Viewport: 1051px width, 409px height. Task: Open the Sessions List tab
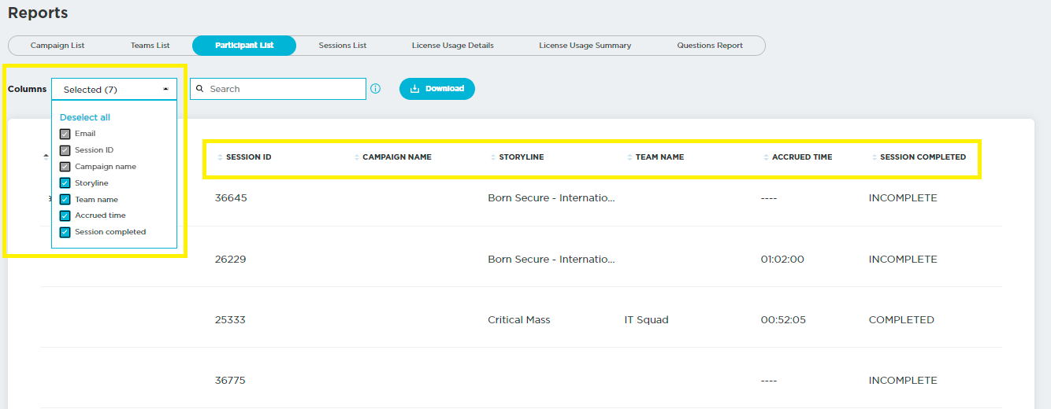[x=342, y=46]
